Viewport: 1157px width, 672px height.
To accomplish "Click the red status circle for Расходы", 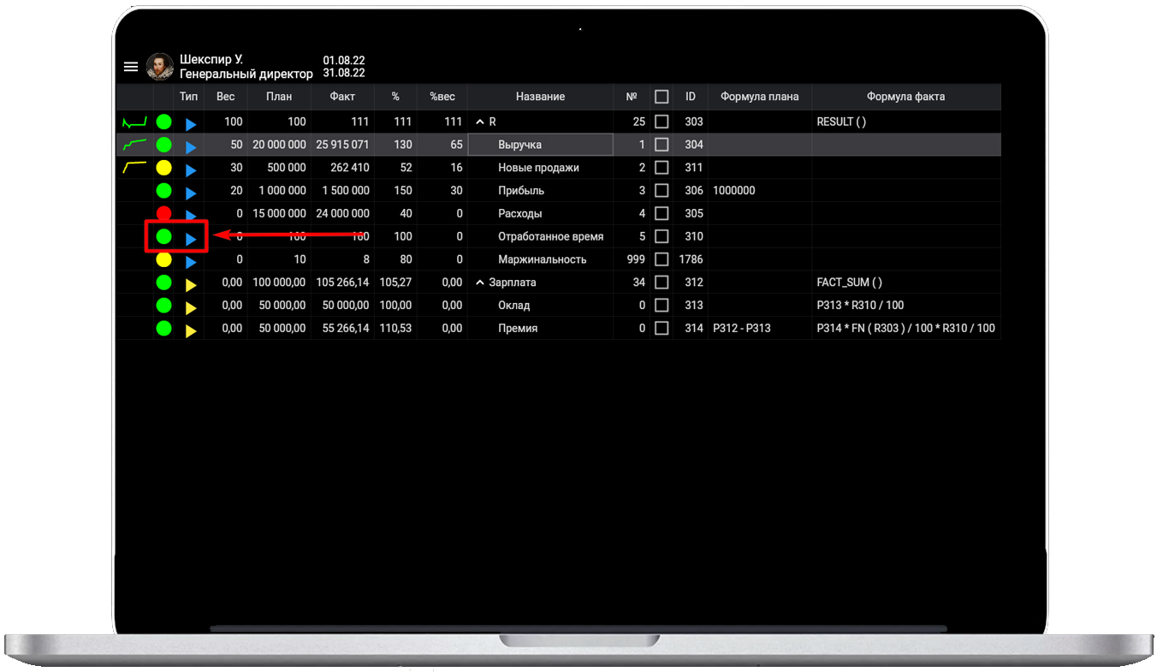I will click(164, 214).
